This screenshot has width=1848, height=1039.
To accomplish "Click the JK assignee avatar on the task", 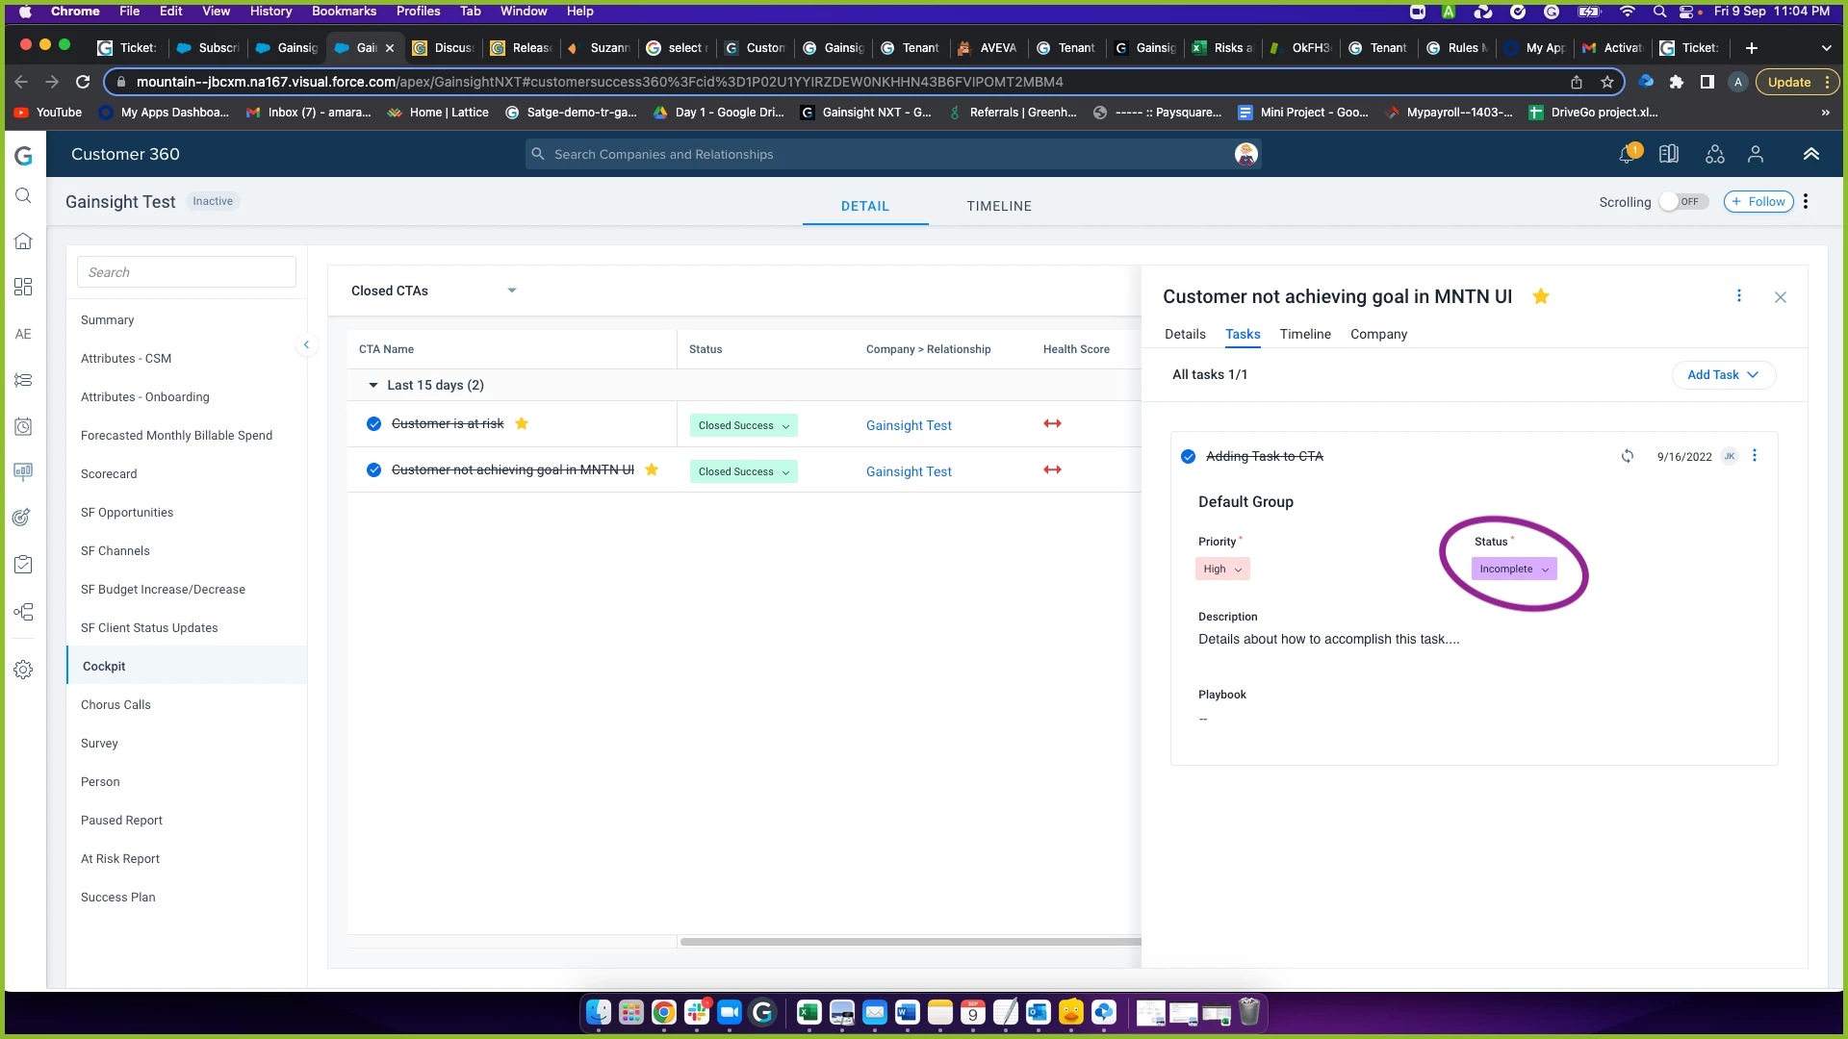I will (x=1730, y=456).
